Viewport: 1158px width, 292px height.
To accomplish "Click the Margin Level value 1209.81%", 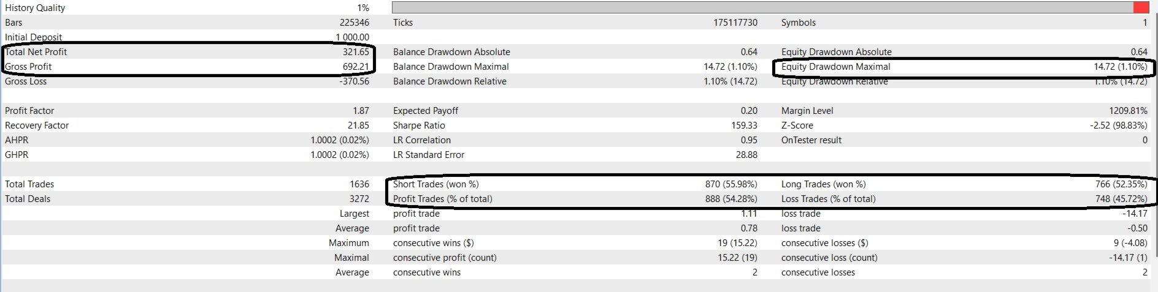I will tap(1124, 111).
